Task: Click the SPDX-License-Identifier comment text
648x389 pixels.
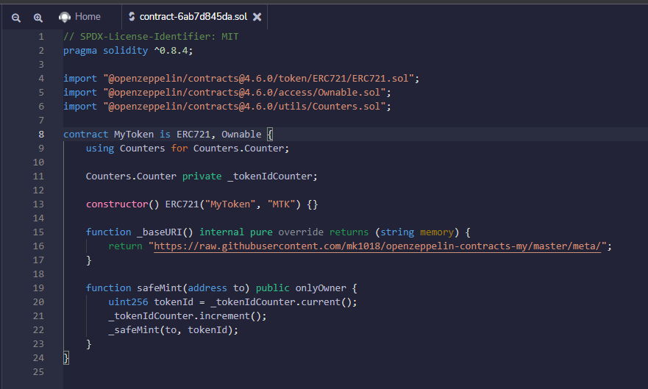Action: pos(151,36)
